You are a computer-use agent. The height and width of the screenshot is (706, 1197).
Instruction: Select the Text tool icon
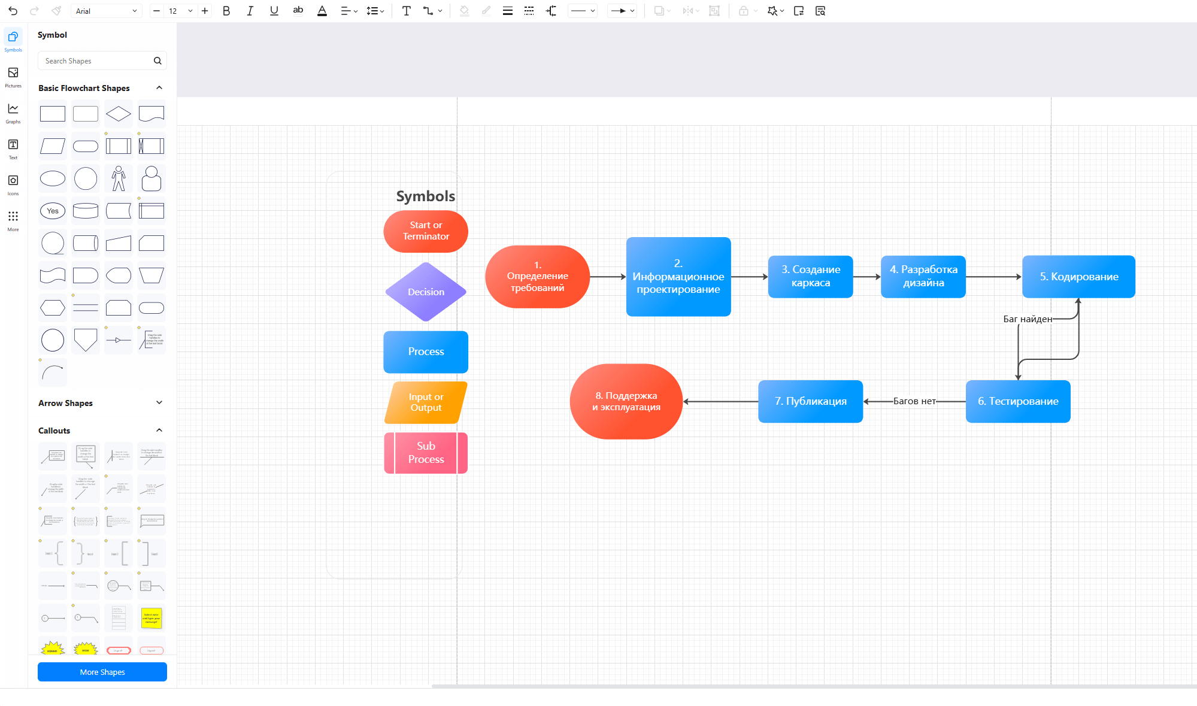pos(406,11)
